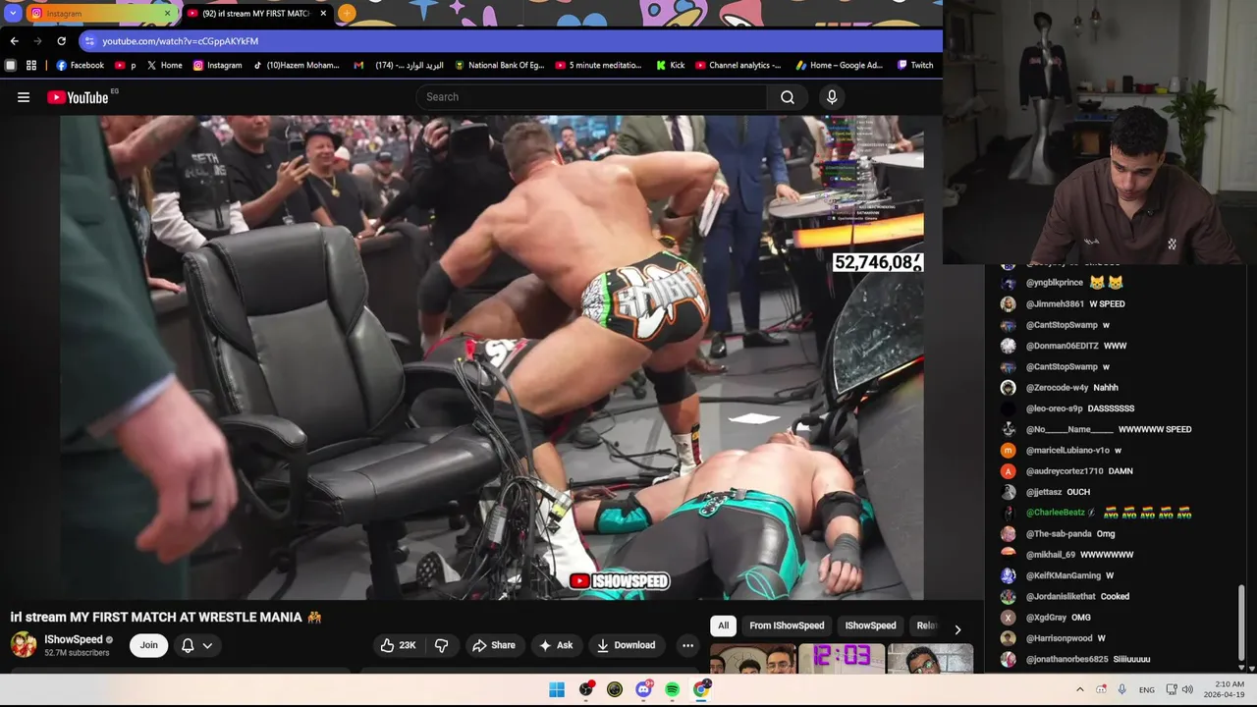1257x707 pixels.
Task: Open the Home – Google Ads bookmark
Action: point(839,66)
